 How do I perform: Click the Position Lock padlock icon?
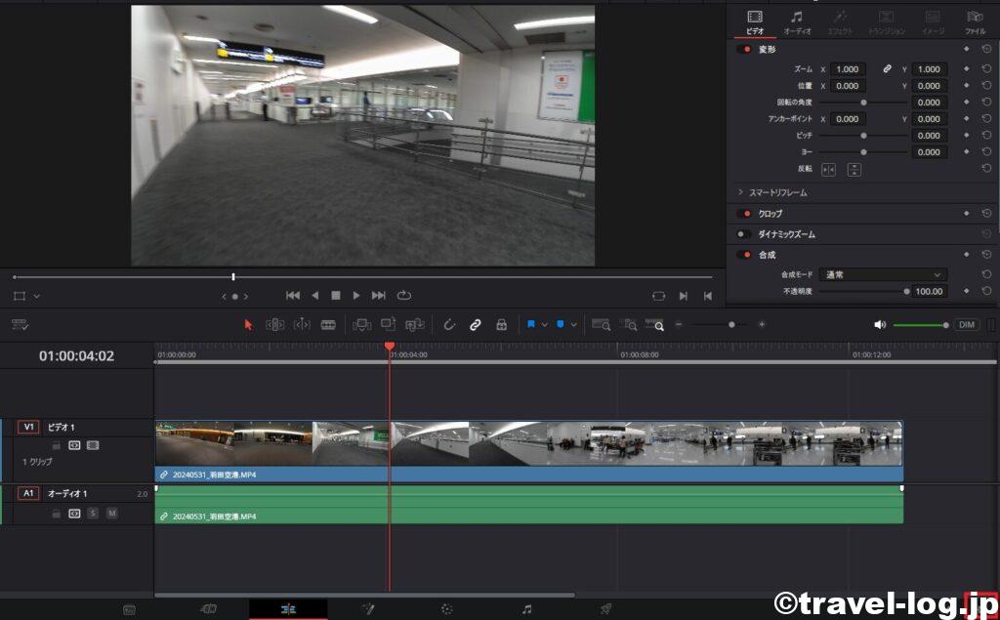[501, 324]
